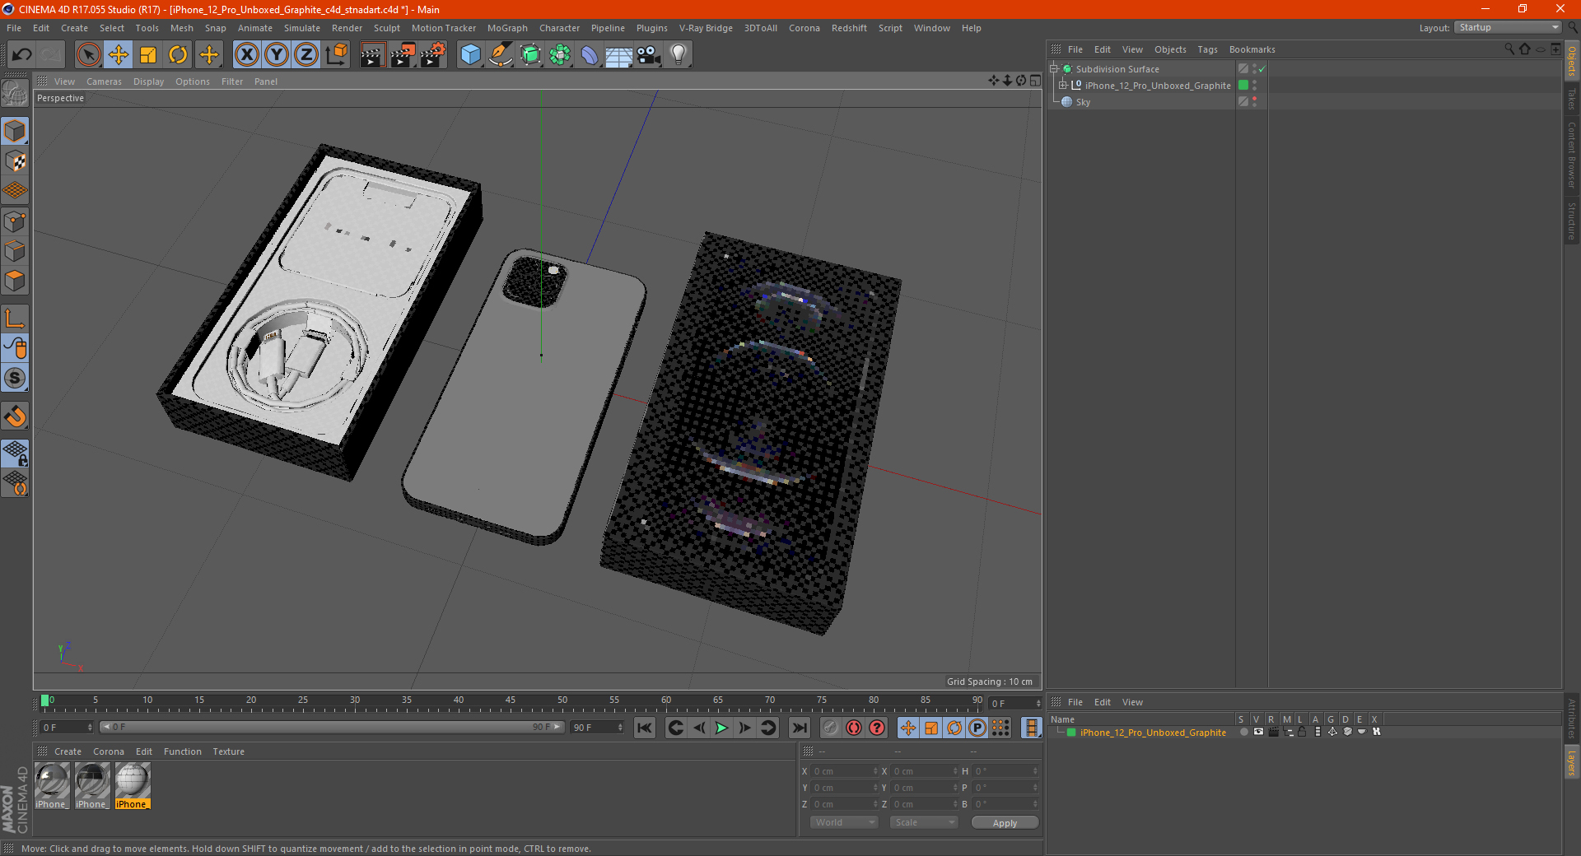This screenshot has width=1581, height=856.
Task: Enable Polygons mode
Action: (x=15, y=281)
